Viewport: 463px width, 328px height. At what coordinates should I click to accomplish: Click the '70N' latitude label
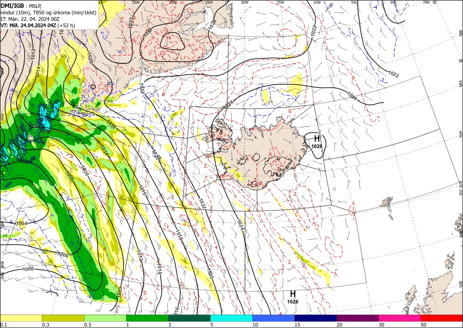[426, 2]
